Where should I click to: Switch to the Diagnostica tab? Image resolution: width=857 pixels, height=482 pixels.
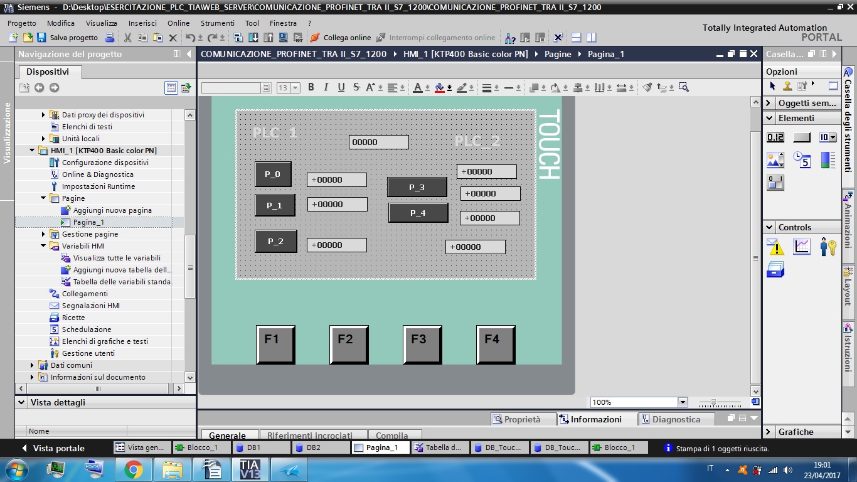676,419
